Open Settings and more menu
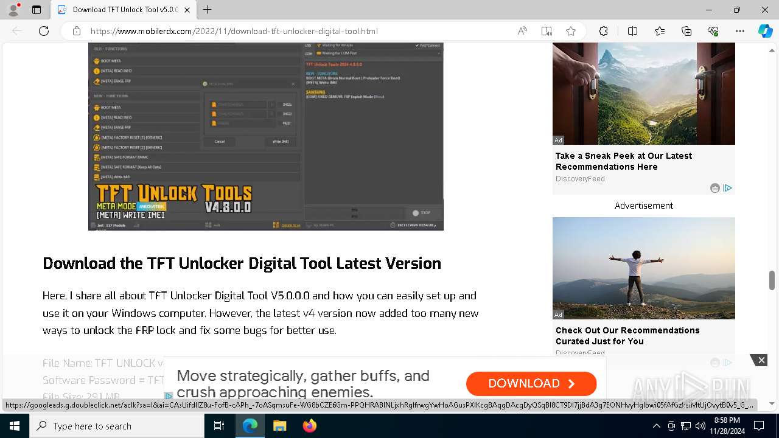This screenshot has height=438, width=779. tap(740, 31)
